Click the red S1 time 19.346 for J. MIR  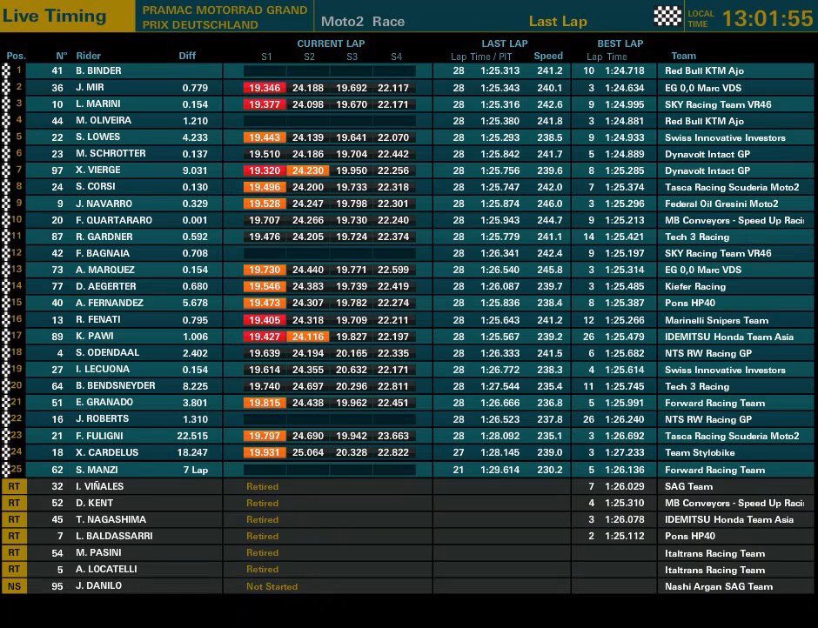tap(265, 88)
